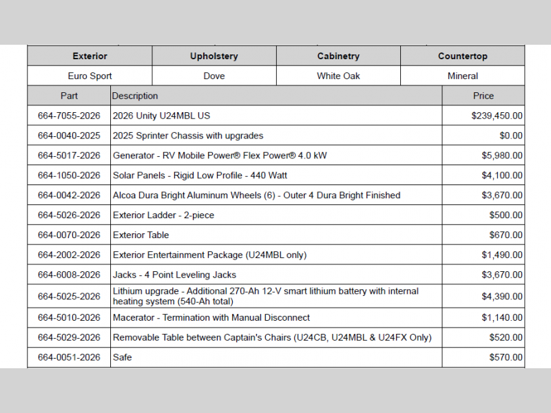Select the Solar Panels price $4,100.00

tap(501, 176)
